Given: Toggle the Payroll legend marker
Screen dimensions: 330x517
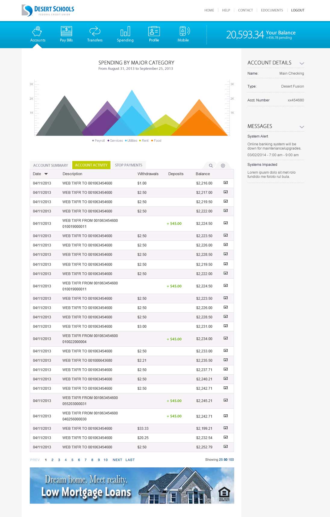Looking at the screenshot, I should (x=93, y=141).
